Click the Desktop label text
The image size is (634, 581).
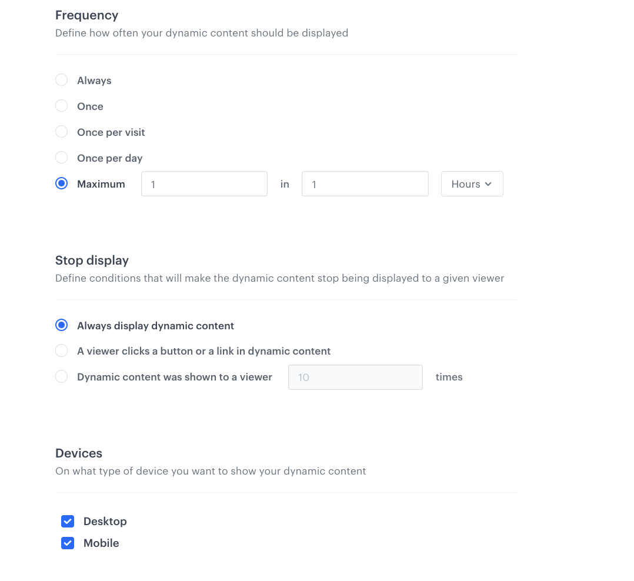105,522
